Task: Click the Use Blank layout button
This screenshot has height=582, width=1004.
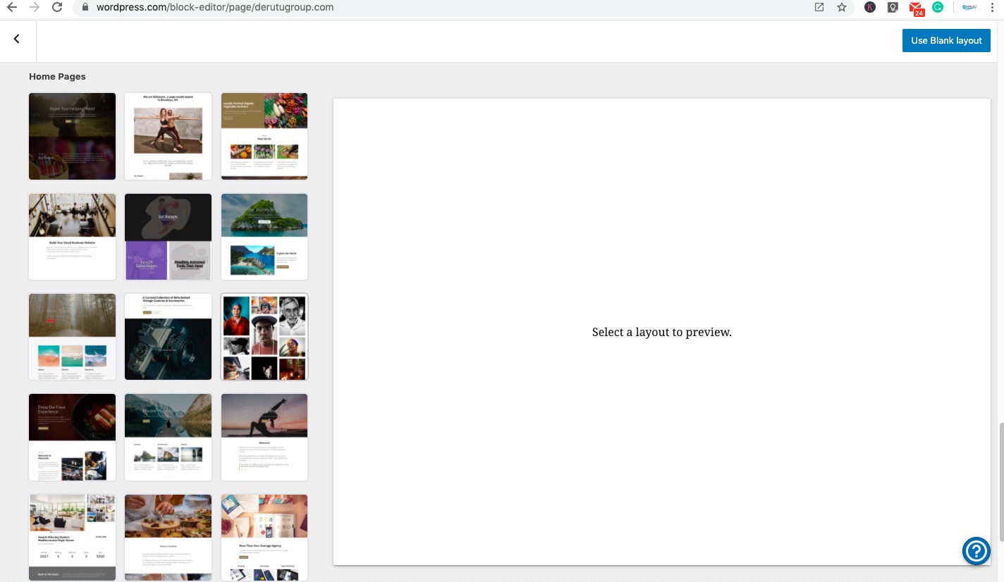Action: coord(946,40)
